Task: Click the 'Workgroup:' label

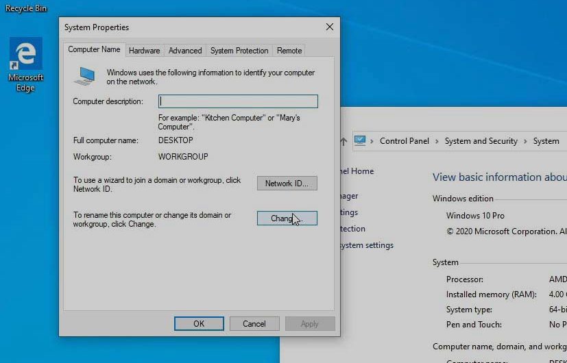Action: coord(92,157)
